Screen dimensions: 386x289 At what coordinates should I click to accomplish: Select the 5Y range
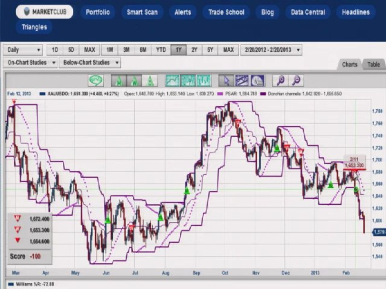click(x=210, y=50)
